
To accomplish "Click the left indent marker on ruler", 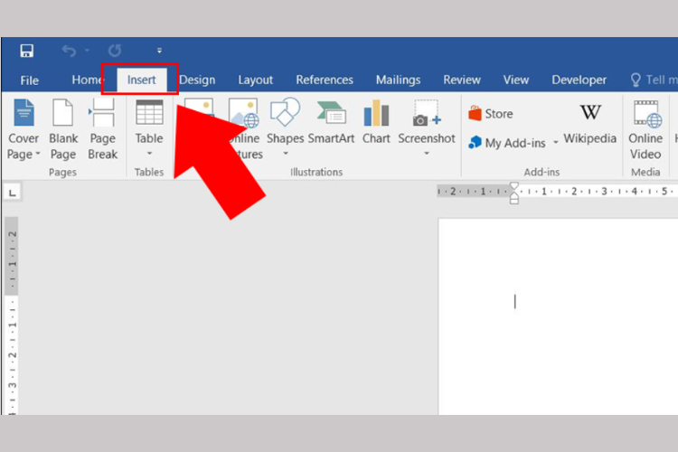I will (513, 201).
